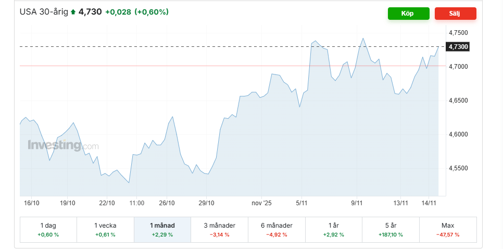This screenshot has width=503, height=249.
Task: Click the nov '25 axis label
Action: click(261, 203)
